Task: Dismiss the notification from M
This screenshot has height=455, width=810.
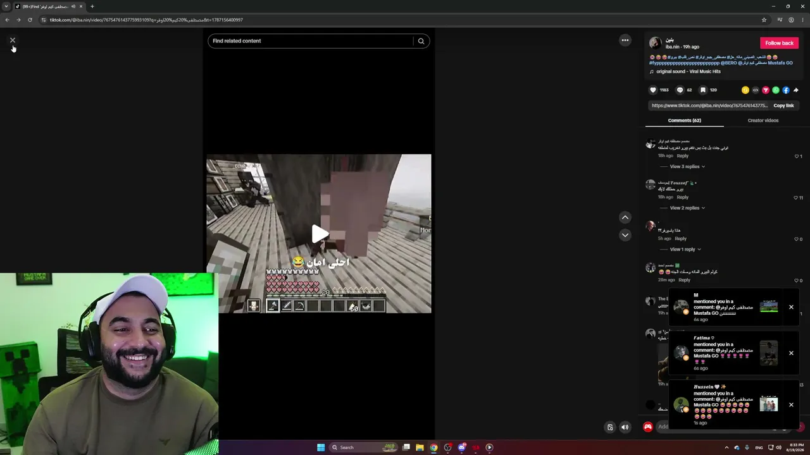Action: [791, 307]
